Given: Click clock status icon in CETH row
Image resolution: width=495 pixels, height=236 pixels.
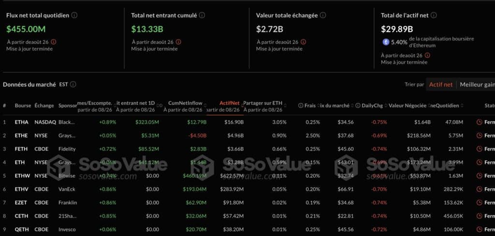Looking at the screenshot, I should pyautogui.click(x=479, y=216).
